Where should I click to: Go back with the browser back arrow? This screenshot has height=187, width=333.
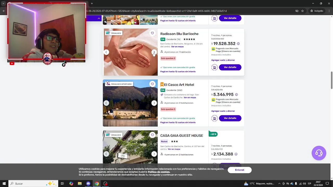4,11
